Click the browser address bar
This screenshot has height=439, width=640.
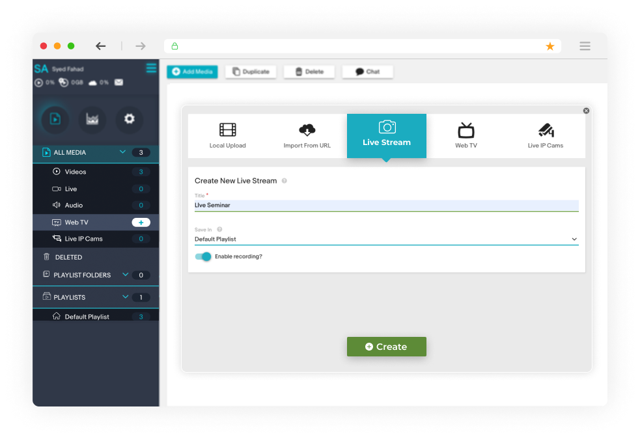[363, 46]
